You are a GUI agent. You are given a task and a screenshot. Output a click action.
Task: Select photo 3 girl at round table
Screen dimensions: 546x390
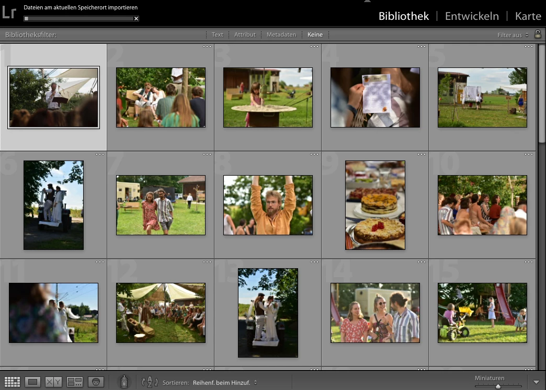[x=268, y=97]
